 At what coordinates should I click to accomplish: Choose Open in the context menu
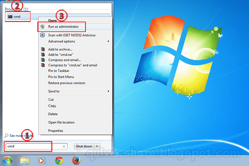pyautogui.click(x=52, y=20)
